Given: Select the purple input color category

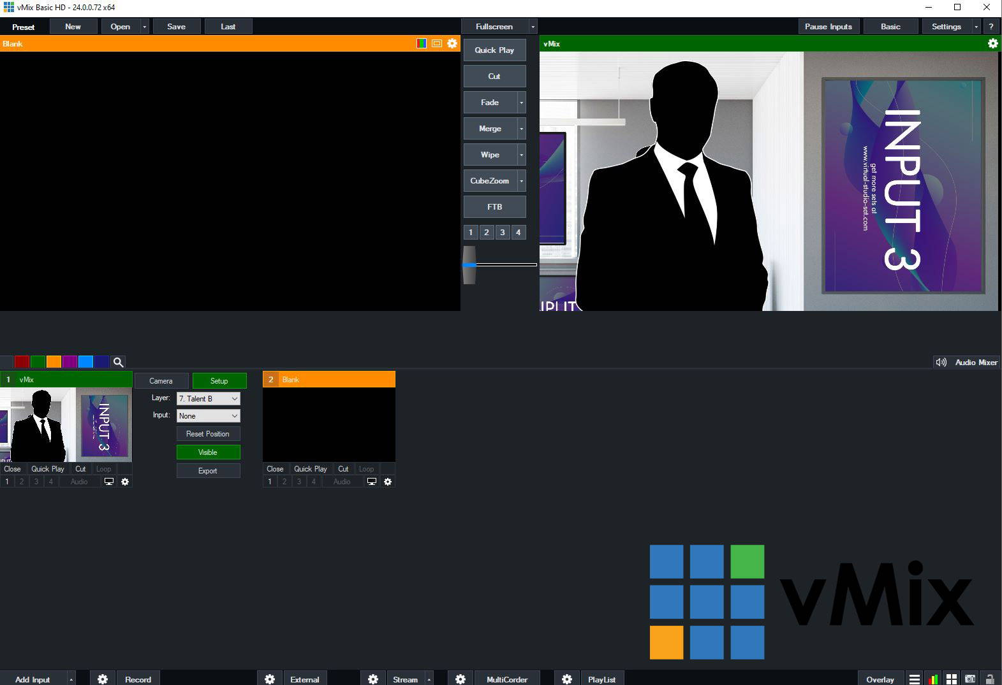Looking at the screenshot, I should tap(70, 362).
